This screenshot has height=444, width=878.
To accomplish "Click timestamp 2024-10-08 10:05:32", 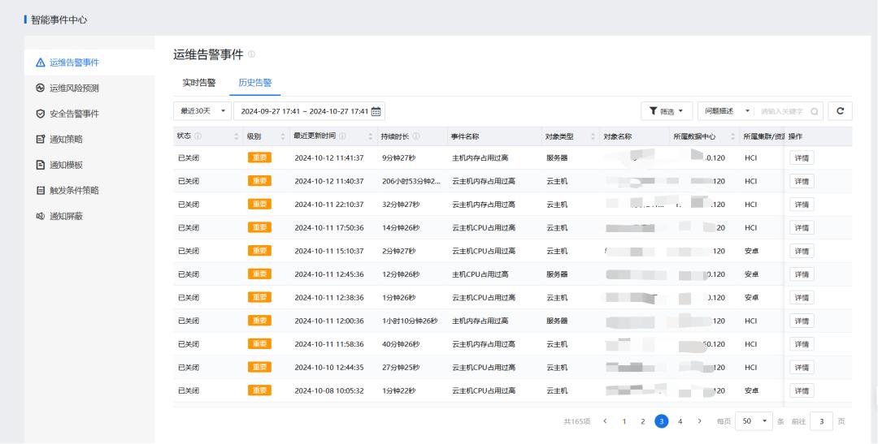I will pos(329,391).
